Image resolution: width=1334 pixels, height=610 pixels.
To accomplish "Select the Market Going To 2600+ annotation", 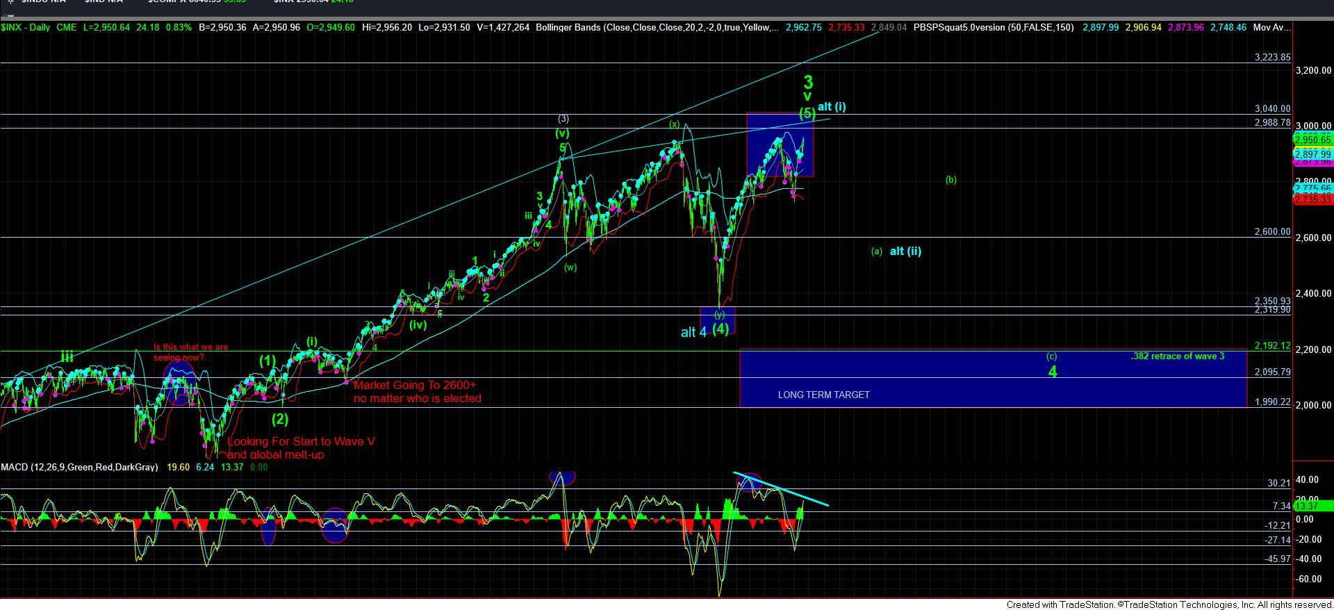I will (417, 392).
